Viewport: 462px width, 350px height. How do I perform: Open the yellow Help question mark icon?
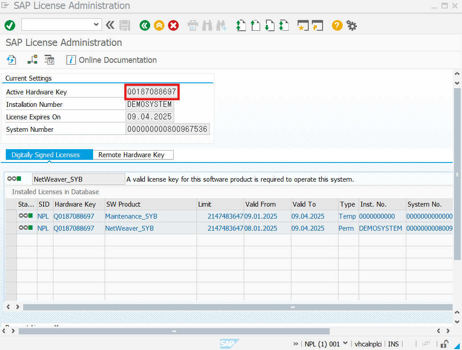337,26
